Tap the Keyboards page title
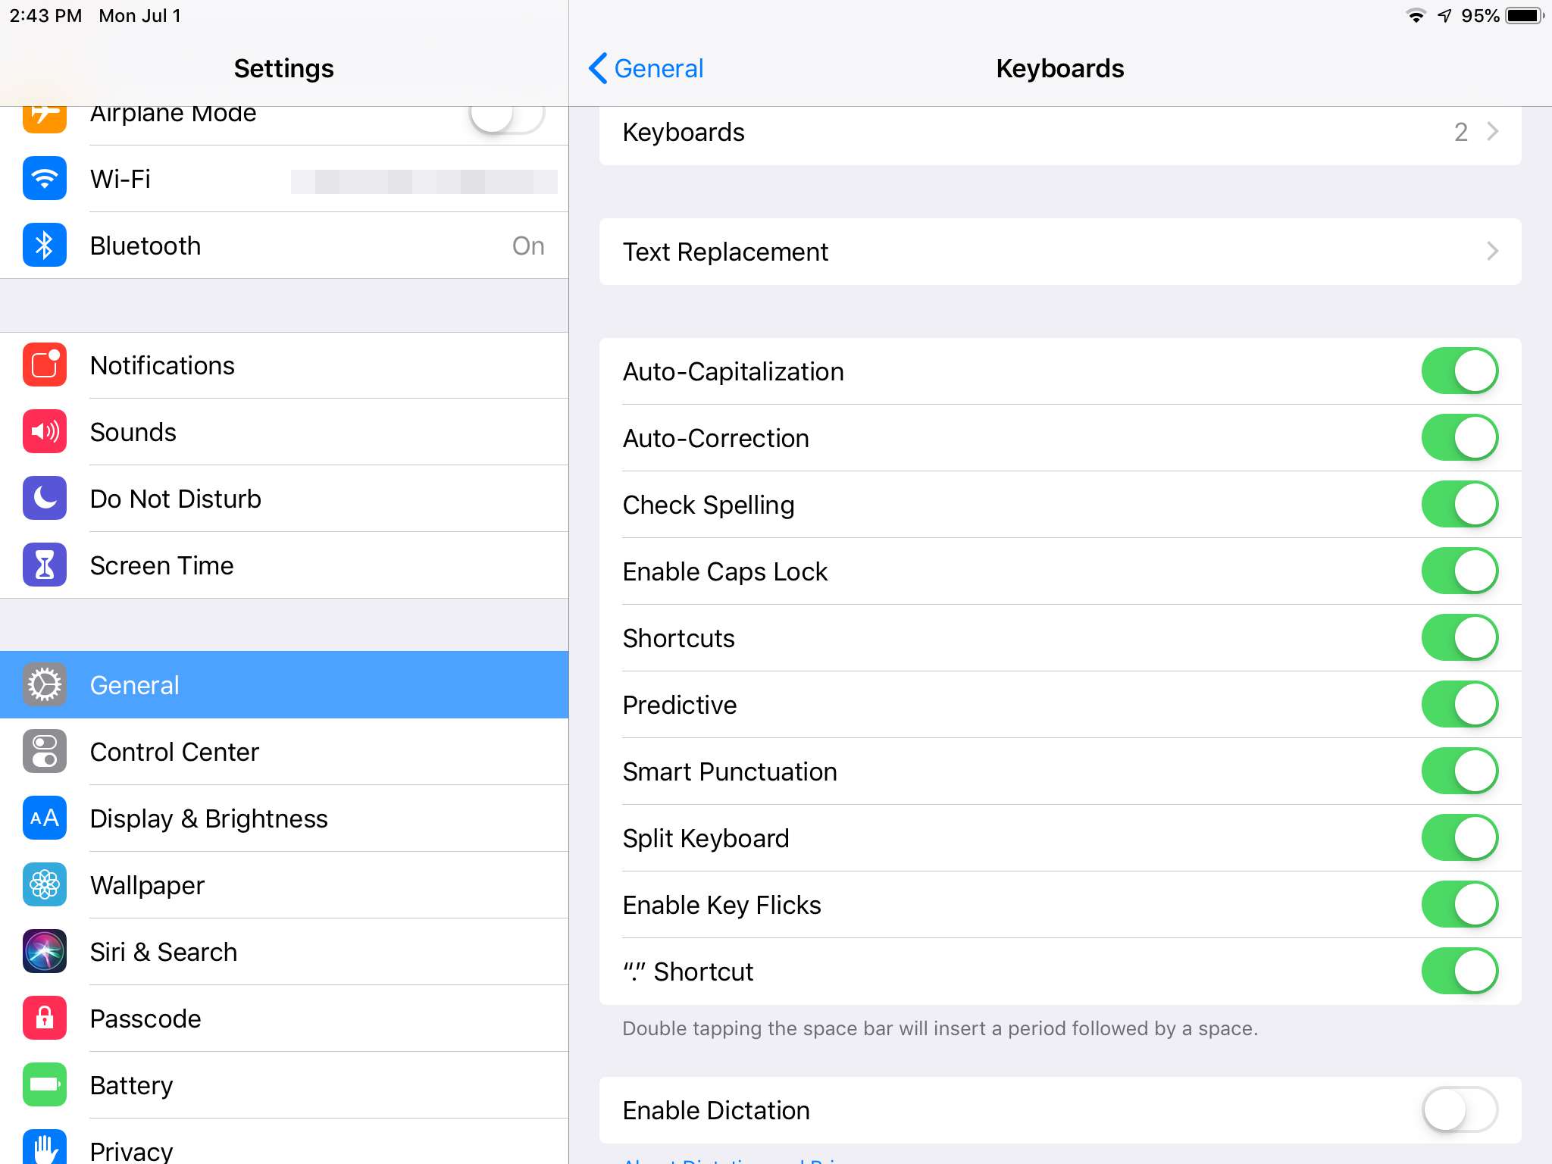 pyautogui.click(x=1060, y=68)
